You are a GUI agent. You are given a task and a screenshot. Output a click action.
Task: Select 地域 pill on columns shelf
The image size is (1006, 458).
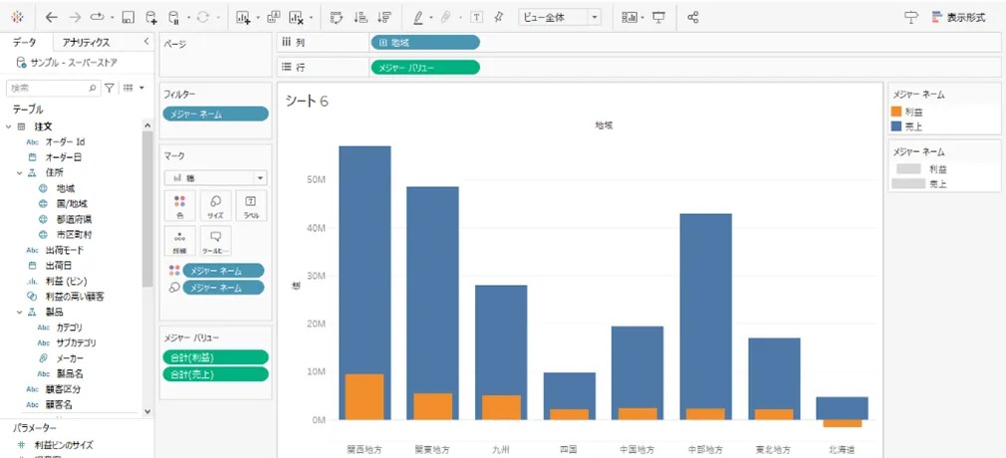[x=424, y=43]
